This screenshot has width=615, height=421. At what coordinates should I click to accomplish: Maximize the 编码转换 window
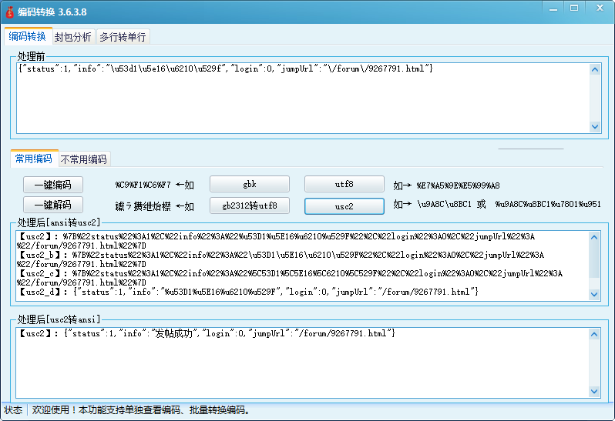pyautogui.click(x=574, y=8)
